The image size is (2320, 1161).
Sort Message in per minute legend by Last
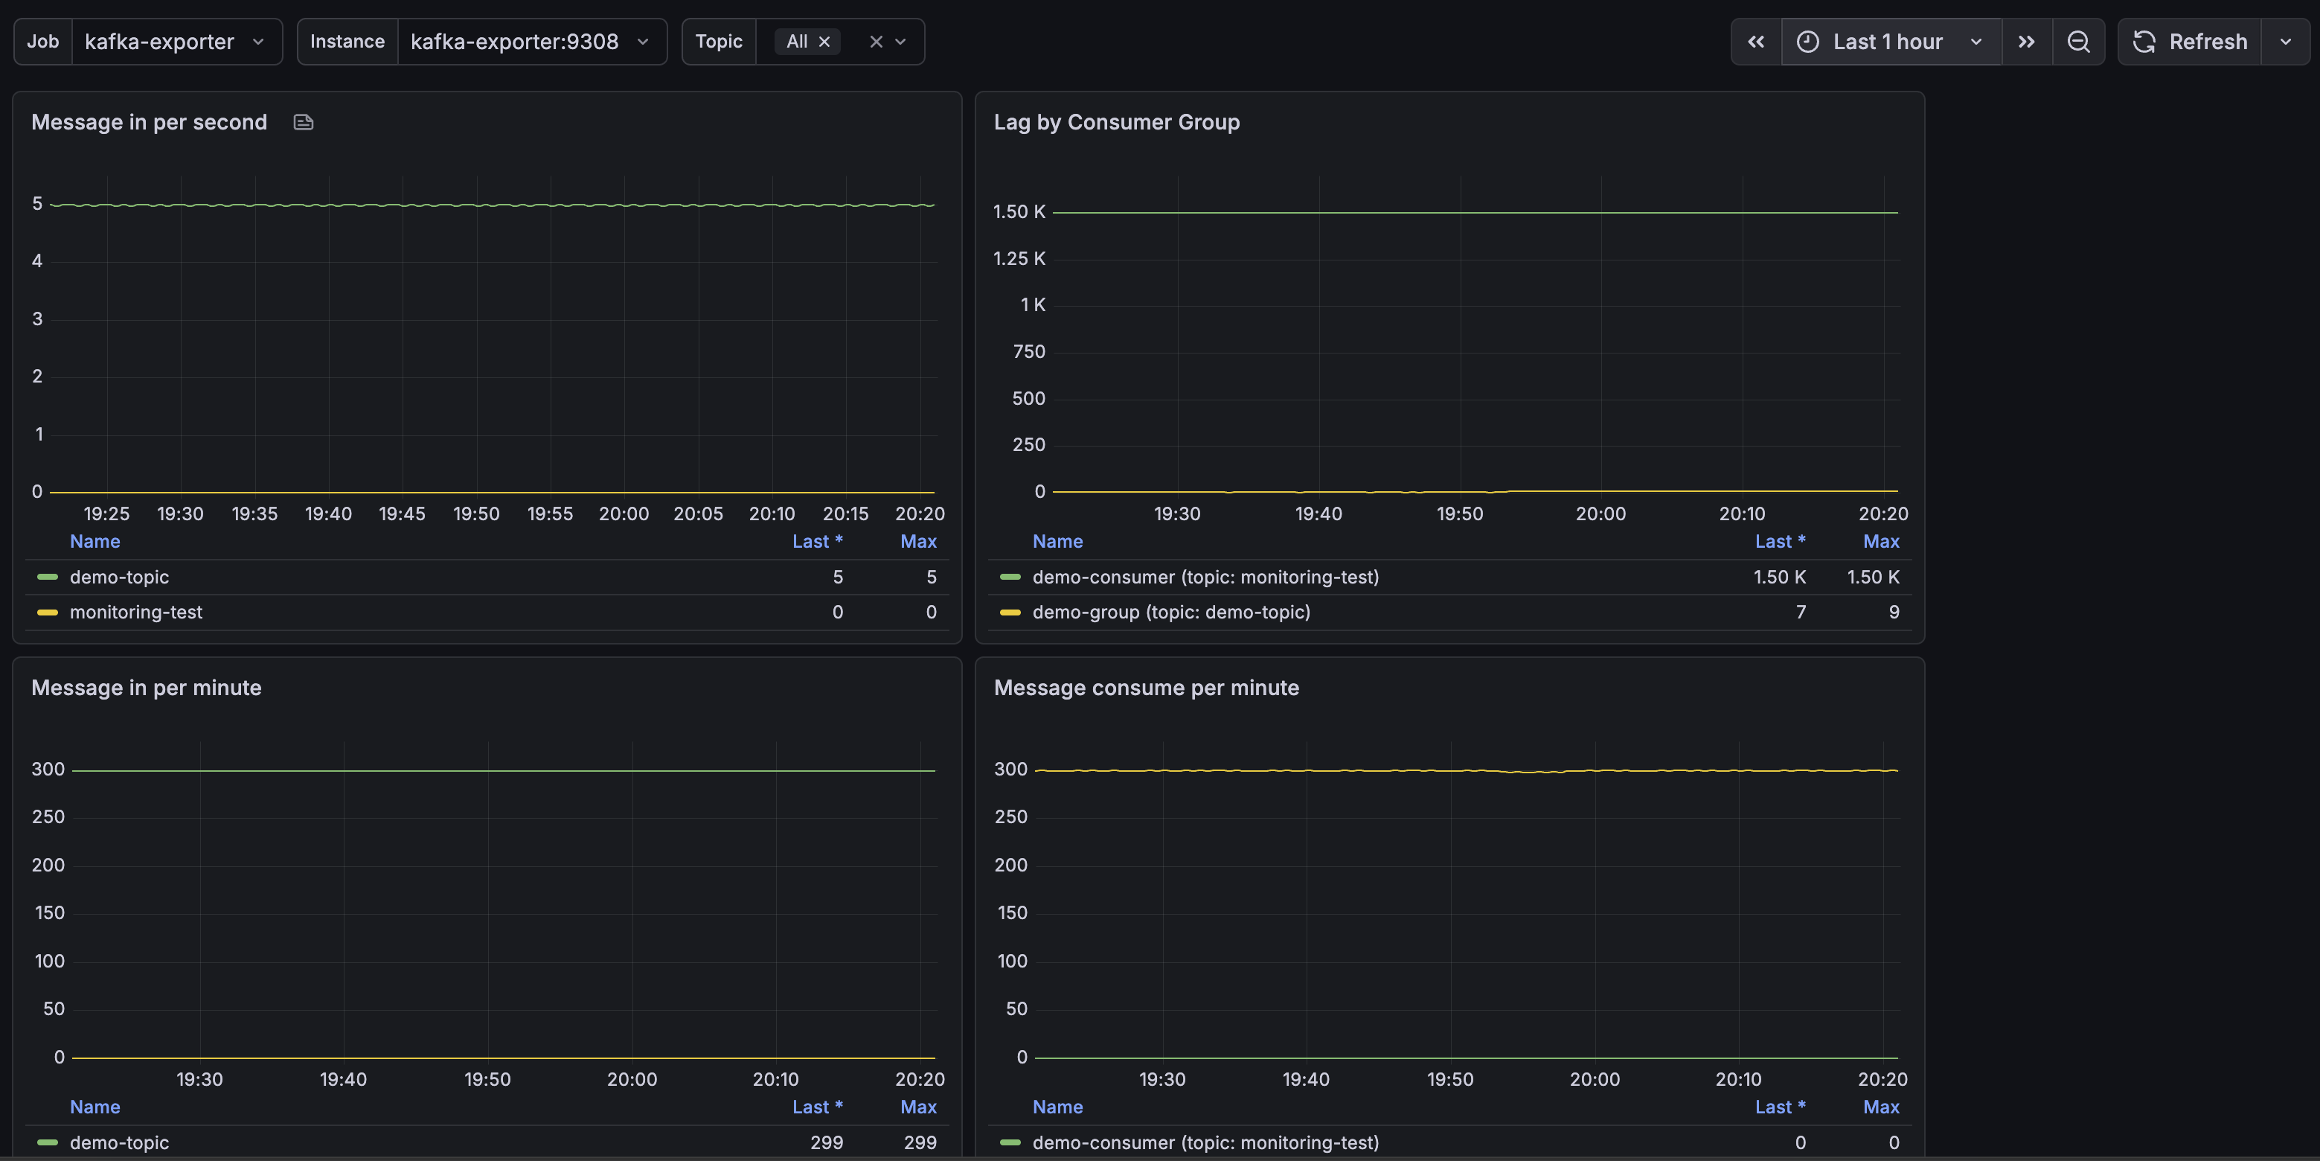[818, 1107]
